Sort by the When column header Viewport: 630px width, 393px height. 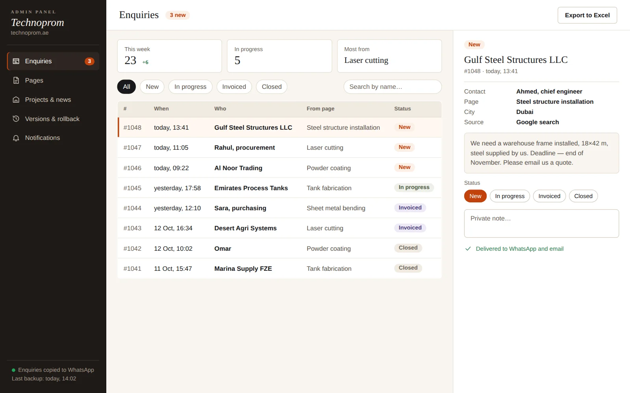click(161, 109)
